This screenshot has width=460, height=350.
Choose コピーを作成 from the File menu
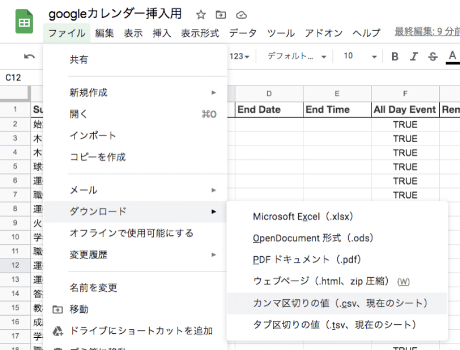(135, 157)
